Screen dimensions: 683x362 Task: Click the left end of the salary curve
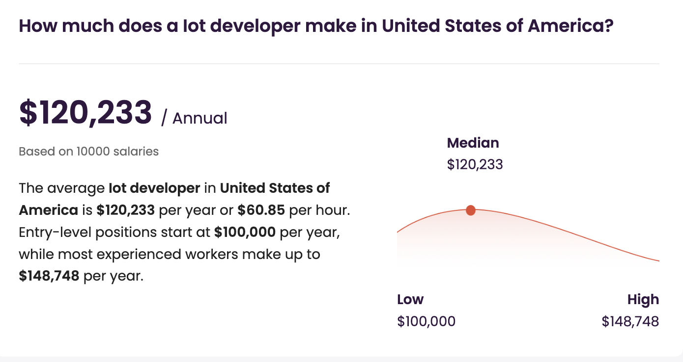(x=398, y=231)
